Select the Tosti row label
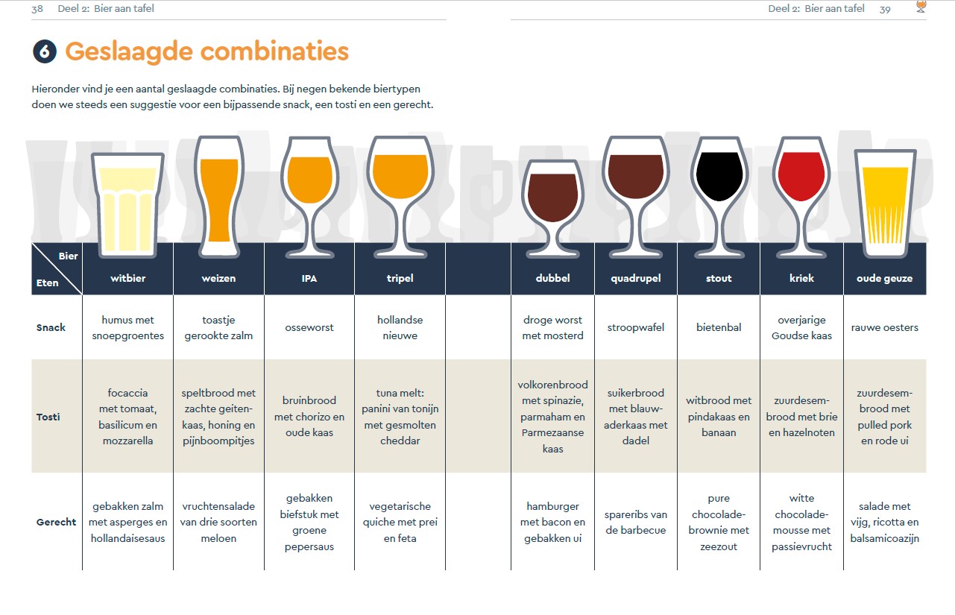 48,417
